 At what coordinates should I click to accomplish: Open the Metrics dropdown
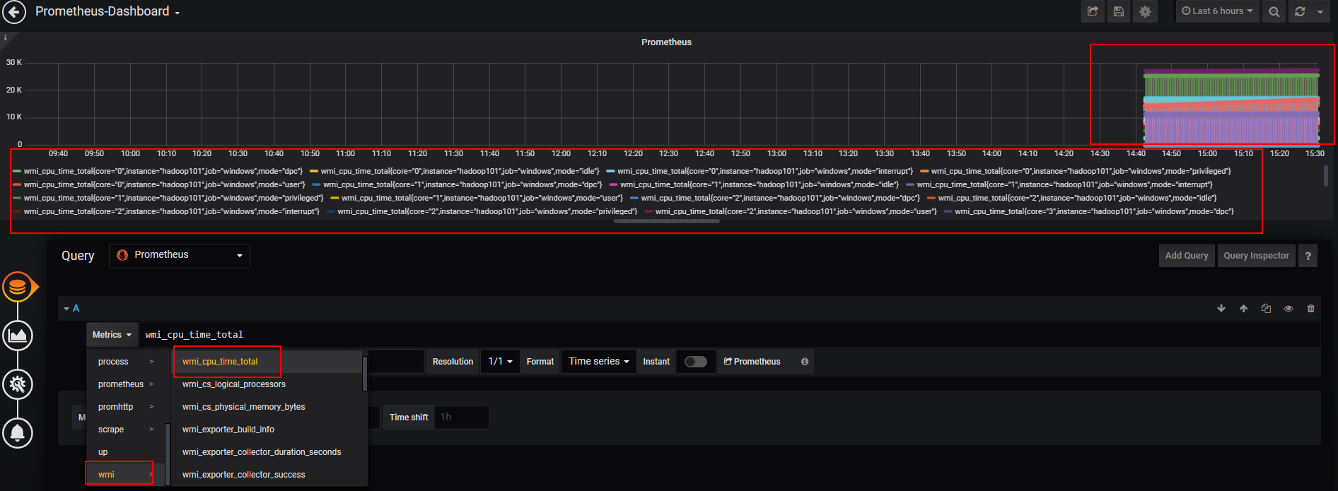112,335
